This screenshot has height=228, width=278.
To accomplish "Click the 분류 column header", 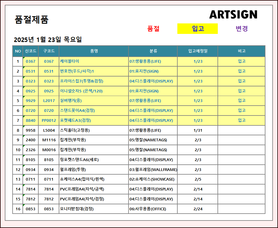I will point(153,51).
